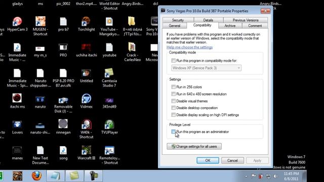Select the my m_s desktop icon
Screen dimensions: 324x182
coord(40,49)
